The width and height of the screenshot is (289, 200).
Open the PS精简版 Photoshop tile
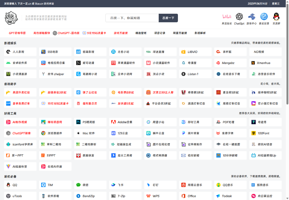click(90, 122)
